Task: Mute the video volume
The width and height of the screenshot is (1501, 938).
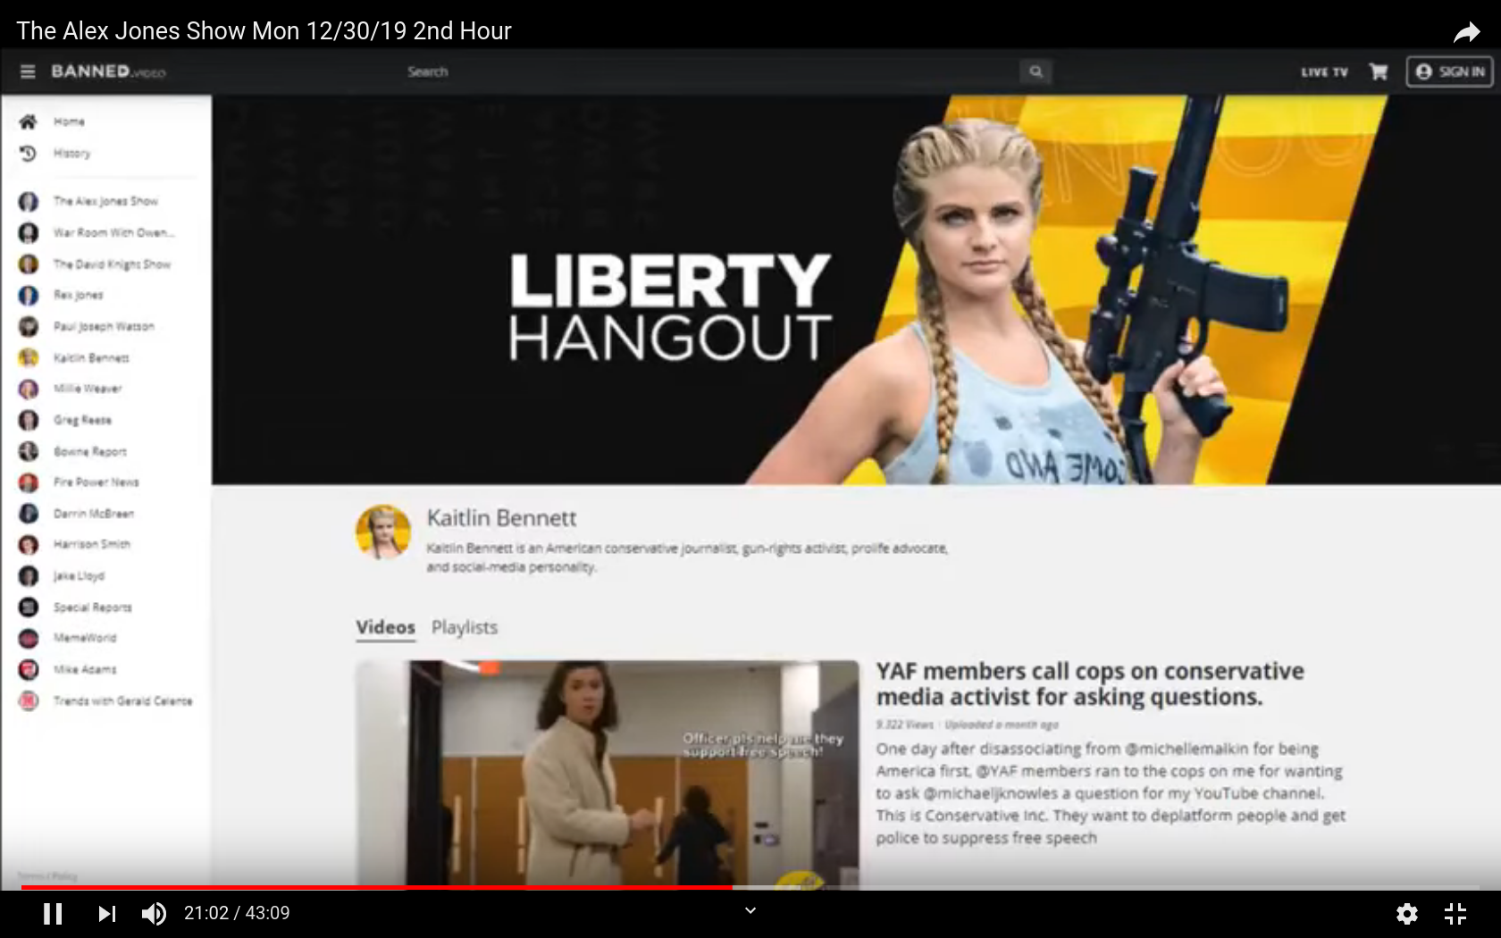Action: tap(154, 913)
